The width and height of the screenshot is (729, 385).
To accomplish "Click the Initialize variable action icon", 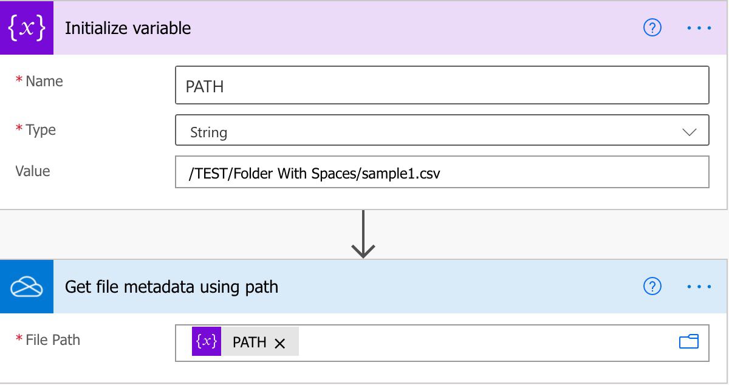I will click(x=27, y=27).
